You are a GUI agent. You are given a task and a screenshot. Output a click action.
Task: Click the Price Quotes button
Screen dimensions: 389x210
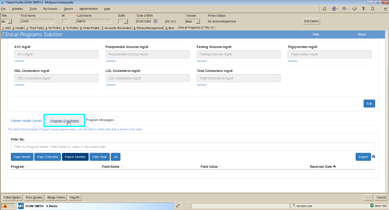tap(34, 197)
